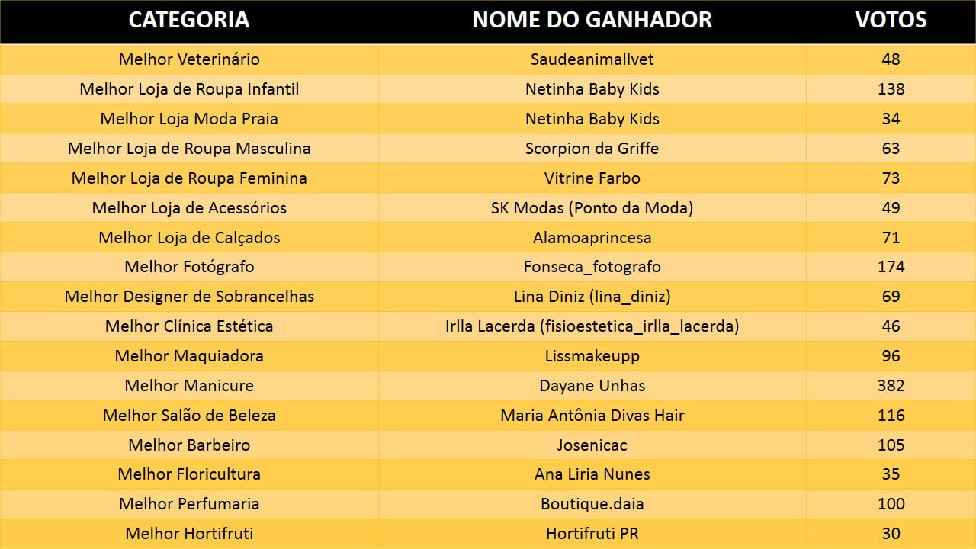Click the Lissmakeupp winner cell
The width and height of the screenshot is (976, 549).
point(592,356)
